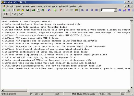Screen dimensions: 134x96
Task: Click the gray Forward arrow icon
Action: pyautogui.click(x=9, y=10)
